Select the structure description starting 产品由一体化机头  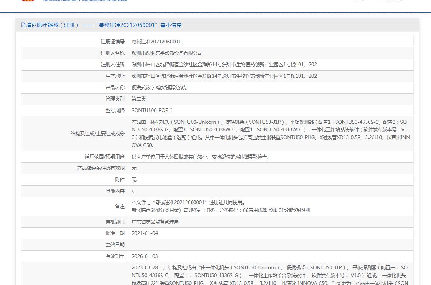[271, 134]
